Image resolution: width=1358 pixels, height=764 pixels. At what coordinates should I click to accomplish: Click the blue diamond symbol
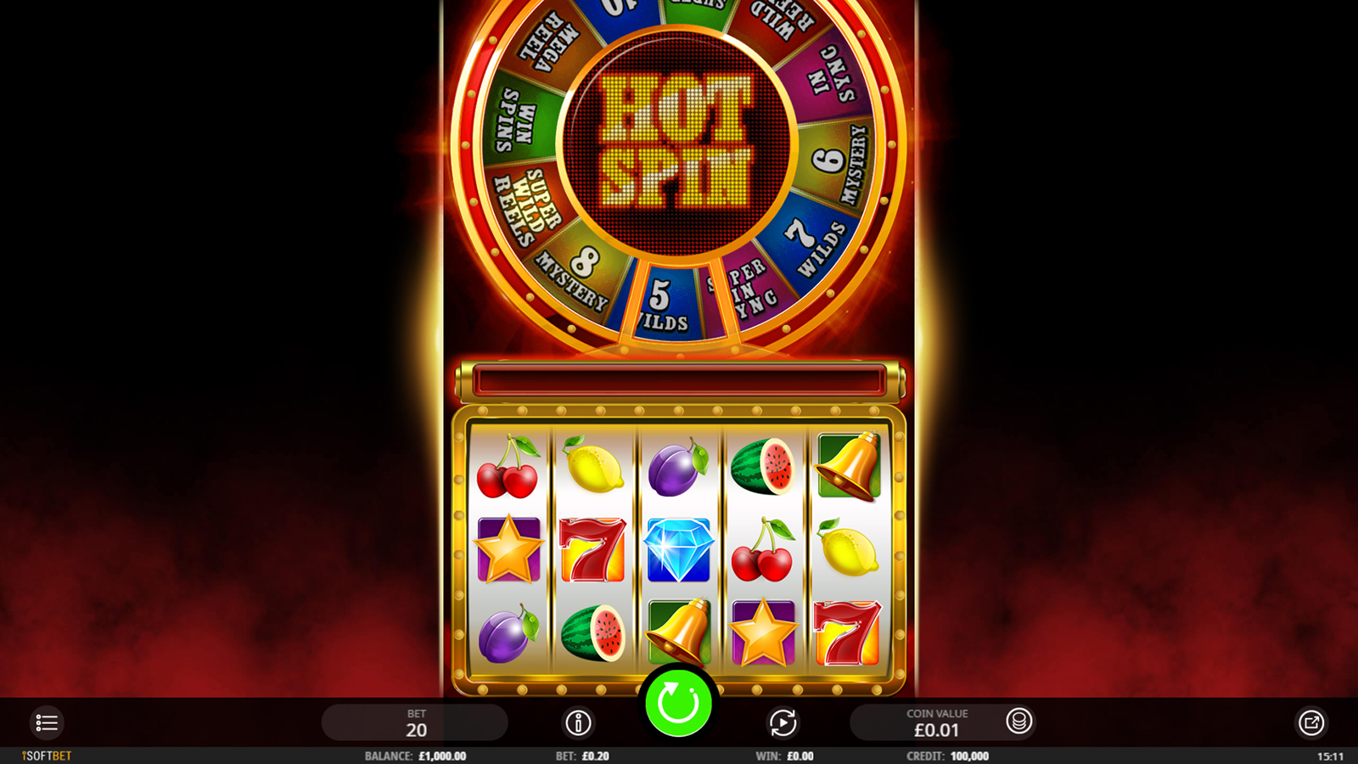[678, 550]
